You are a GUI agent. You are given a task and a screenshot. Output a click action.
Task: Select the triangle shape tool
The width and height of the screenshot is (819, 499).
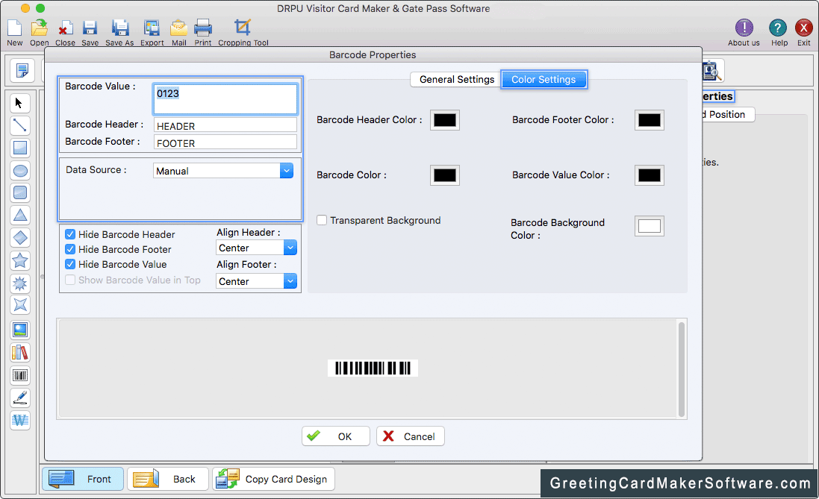(20, 216)
